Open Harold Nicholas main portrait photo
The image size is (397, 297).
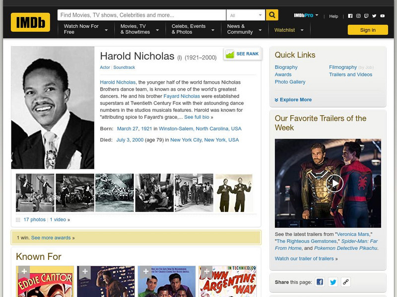tap(53, 107)
